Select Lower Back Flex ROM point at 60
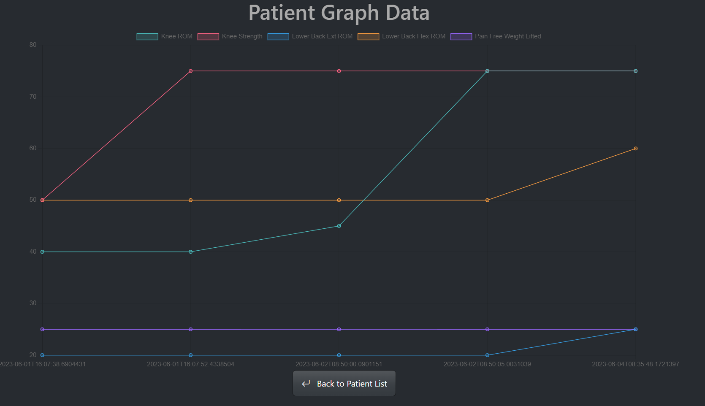Screen dimensions: 705x406 (635, 149)
